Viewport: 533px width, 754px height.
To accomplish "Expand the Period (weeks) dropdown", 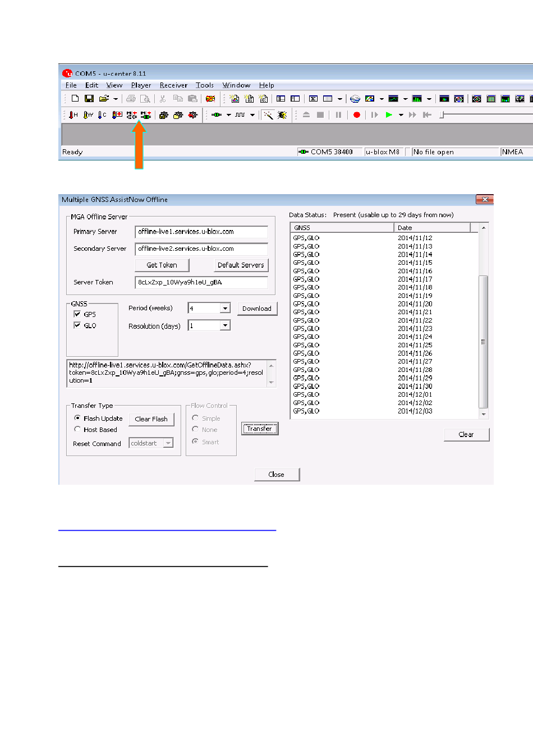I will (225, 308).
